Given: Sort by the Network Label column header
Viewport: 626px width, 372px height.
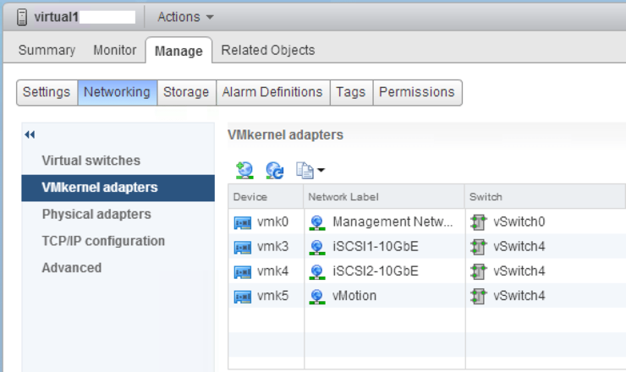Looking at the screenshot, I should [x=384, y=197].
